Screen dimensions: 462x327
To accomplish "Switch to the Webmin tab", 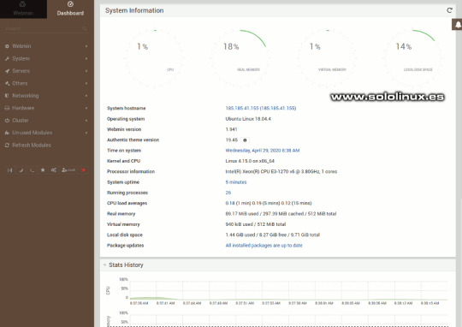I will pos(23,9).
